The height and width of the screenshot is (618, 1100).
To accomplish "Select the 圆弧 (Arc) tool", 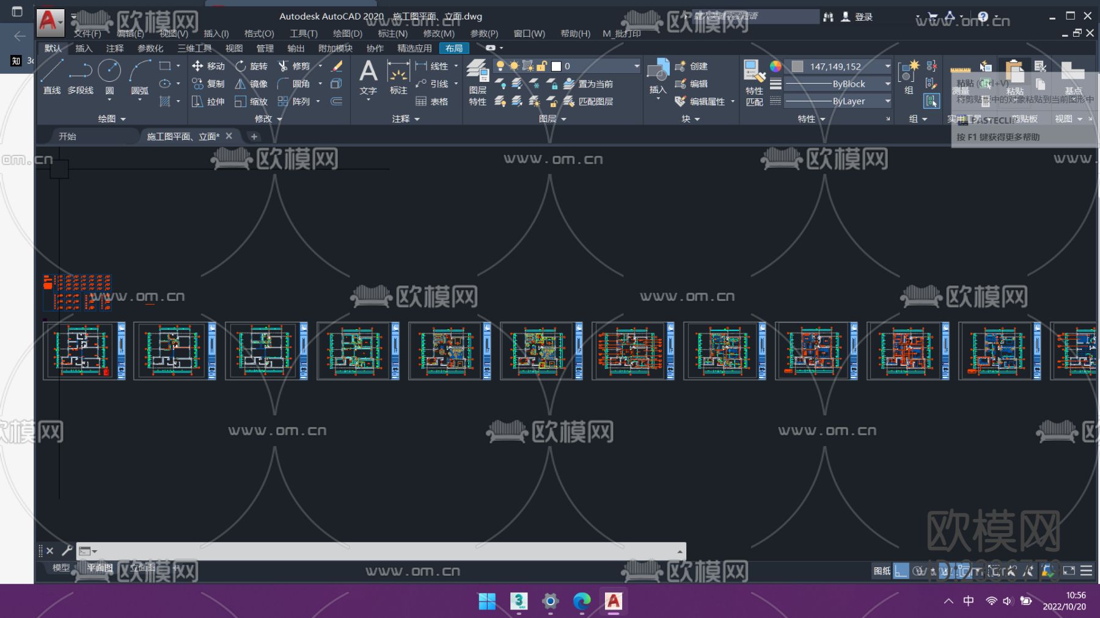I will click(x=140, y=77).
